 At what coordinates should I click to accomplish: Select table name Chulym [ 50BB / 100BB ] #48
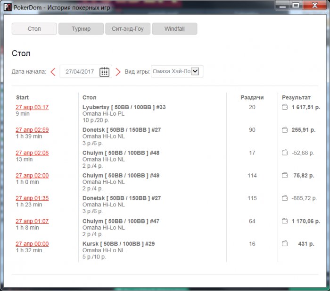[x=121, y=153]
